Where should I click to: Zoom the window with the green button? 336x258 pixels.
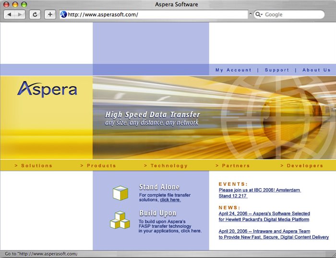[x=24, y=4]
